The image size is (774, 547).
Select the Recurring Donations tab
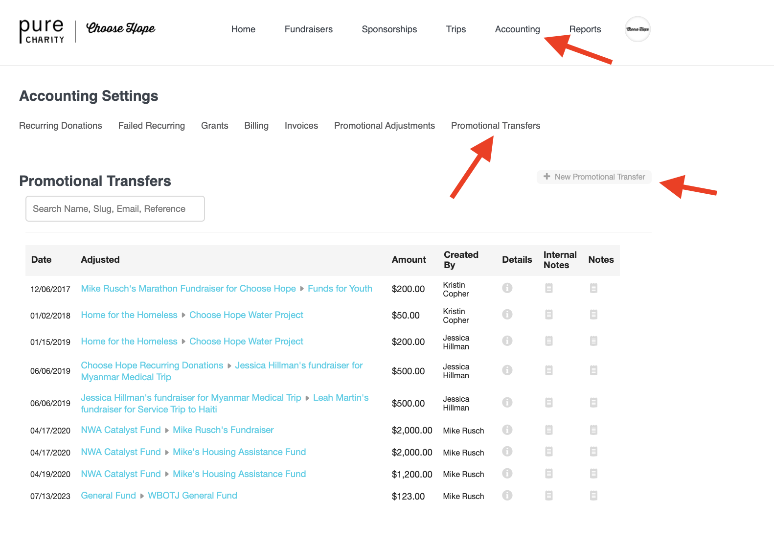tap(61, 126)
